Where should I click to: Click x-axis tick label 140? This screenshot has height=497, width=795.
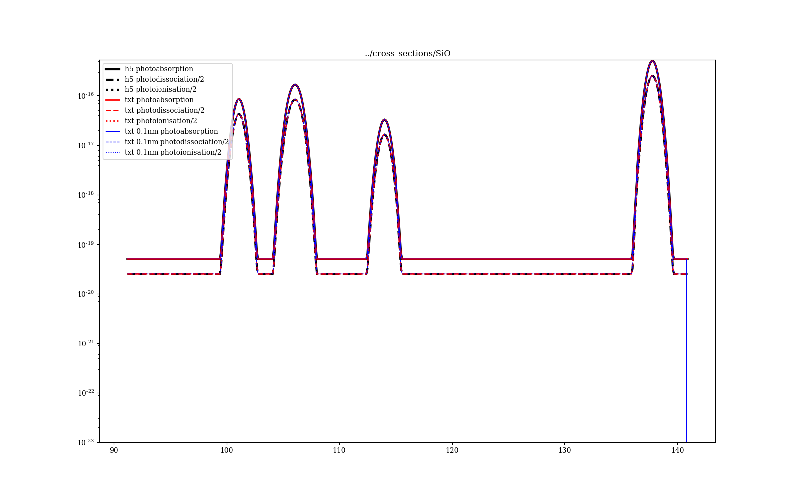tap(677, 450)
